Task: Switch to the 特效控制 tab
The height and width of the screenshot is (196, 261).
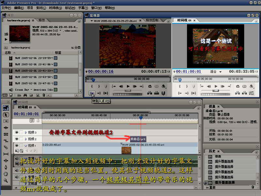Action: [x=152, y=20]
